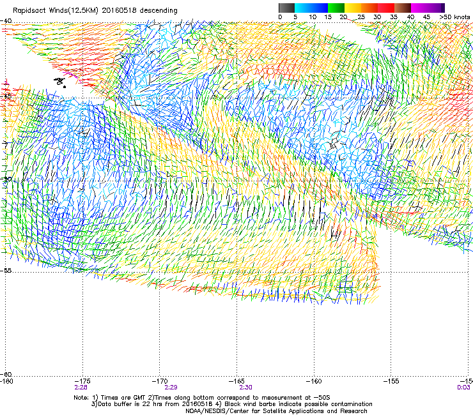Click the 'Note: 1) Times are GMT' line

[x=202, y=398]
